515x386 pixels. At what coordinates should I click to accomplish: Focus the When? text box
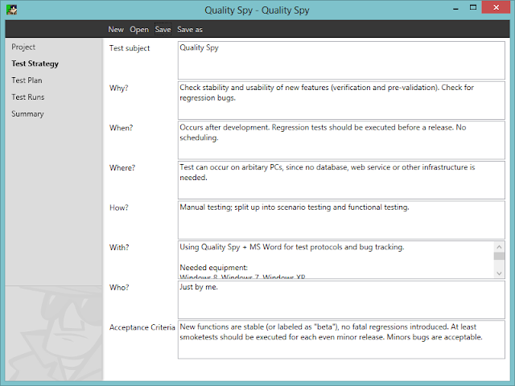[341, 140]
